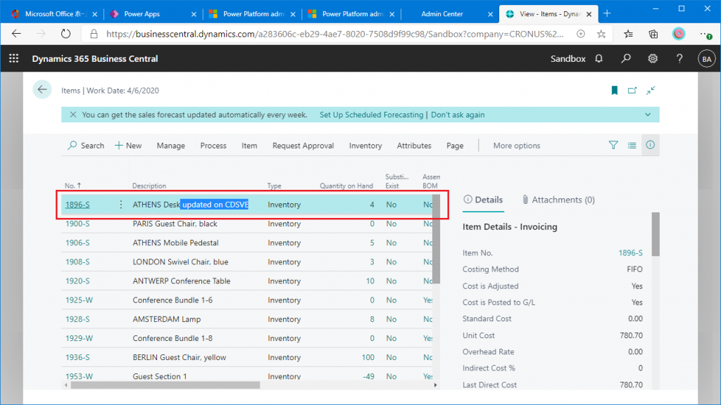Open the browser profile avatar
The image size is (721, 405).
[679, 34]
